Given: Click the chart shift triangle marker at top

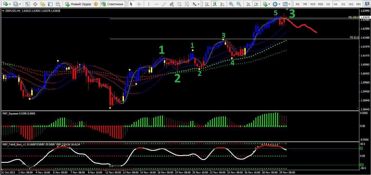Looking at the screenshot, I should point(287,10).
